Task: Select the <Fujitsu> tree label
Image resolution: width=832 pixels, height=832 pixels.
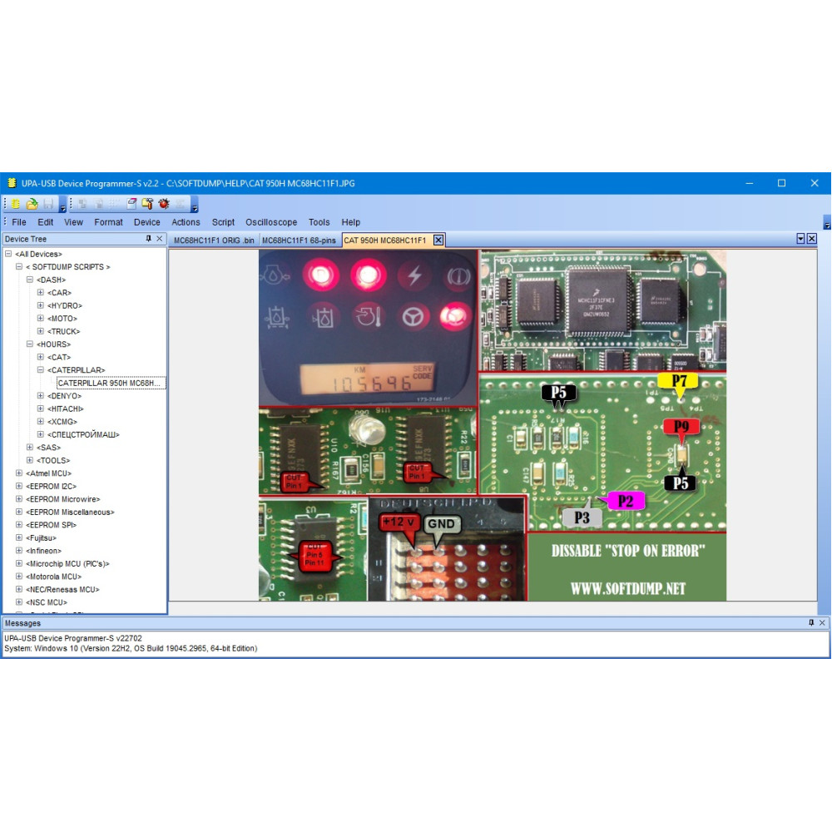Action: [x=41, y=538]
